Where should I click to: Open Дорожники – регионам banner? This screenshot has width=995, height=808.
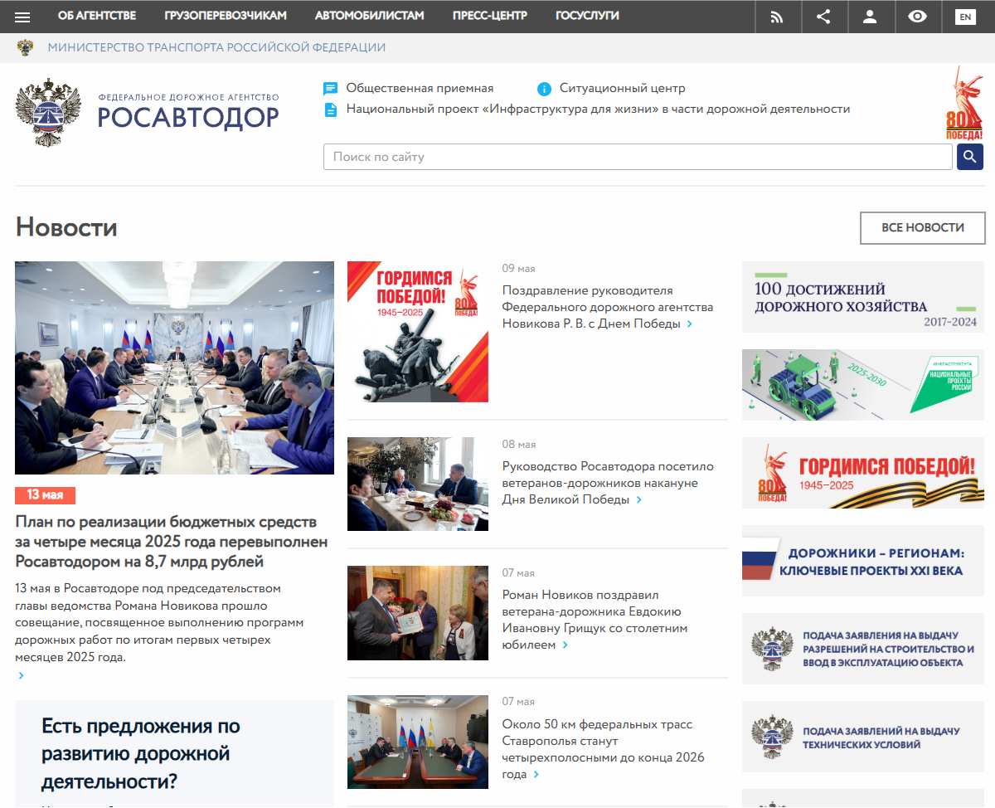(863, 561)
